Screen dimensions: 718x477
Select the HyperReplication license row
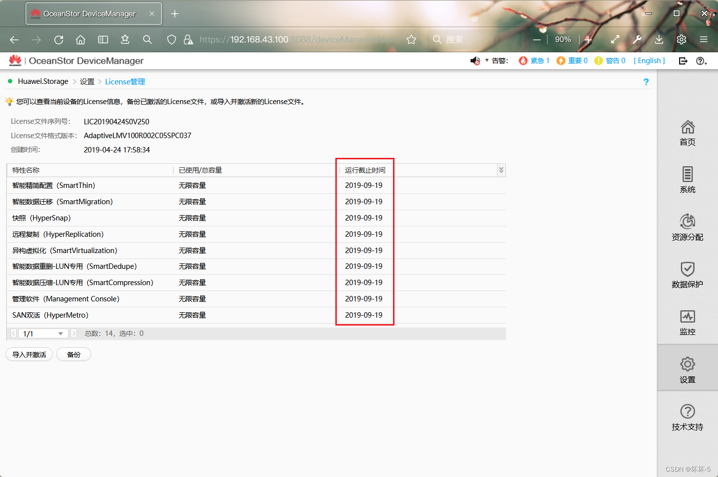click(x=256, y=234)
